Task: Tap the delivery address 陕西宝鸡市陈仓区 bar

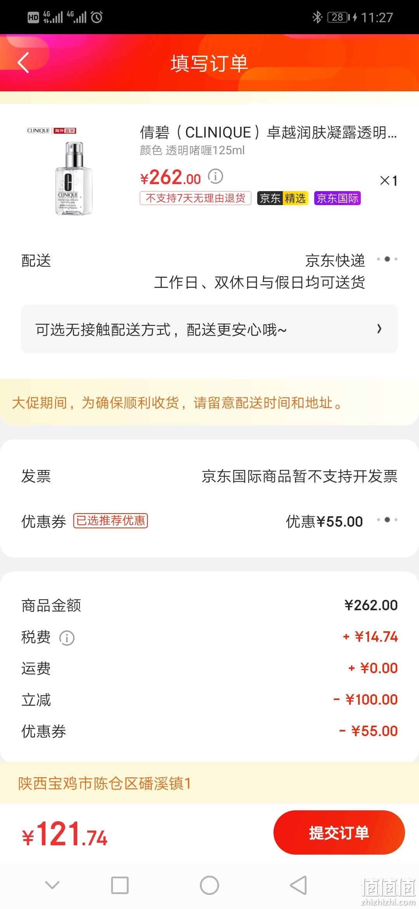Action: coord(209,783)
